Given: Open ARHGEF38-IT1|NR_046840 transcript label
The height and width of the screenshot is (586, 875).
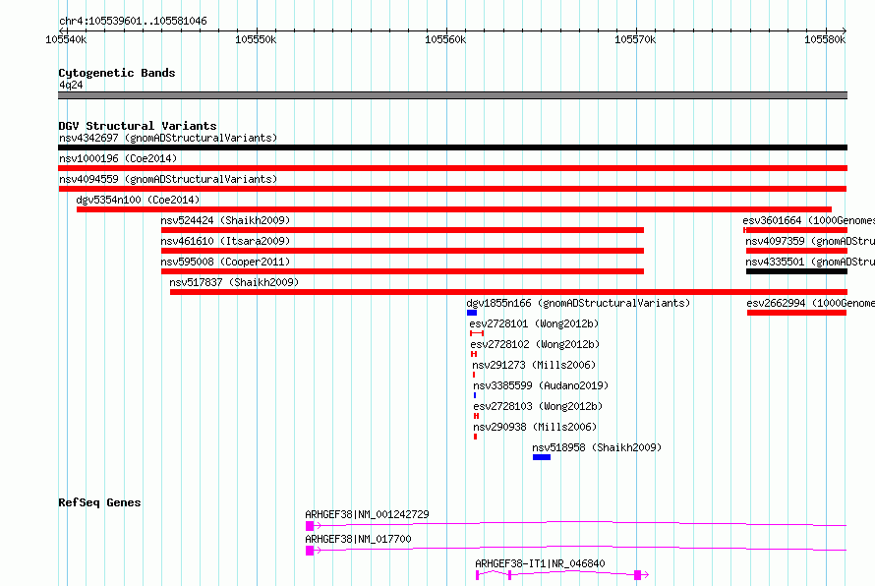Looking at the screenshot, I should click(540, 563).
